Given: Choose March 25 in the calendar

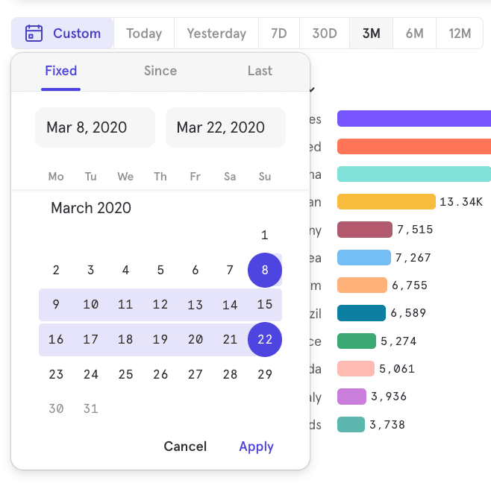Looking at the screenshot, I should click(x=125, y=374).
